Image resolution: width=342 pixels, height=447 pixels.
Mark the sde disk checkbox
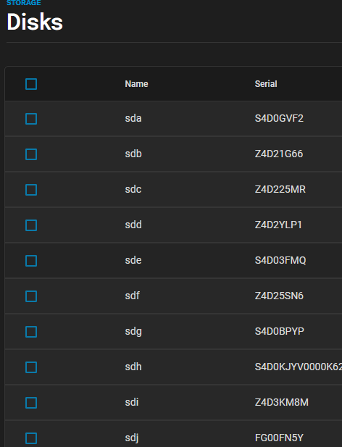pos(31,261)
